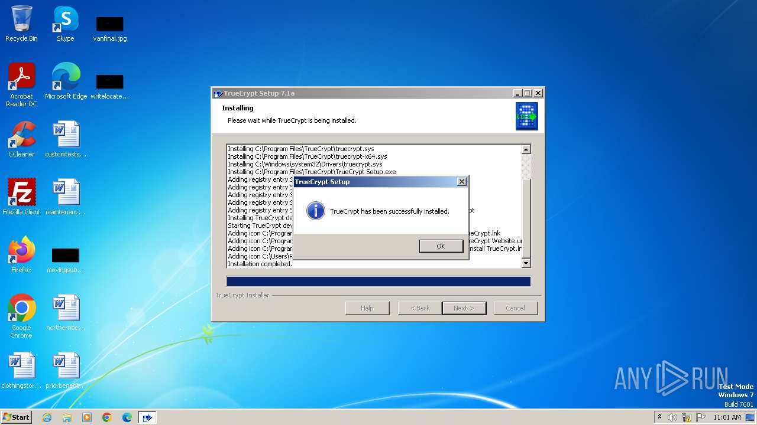Select movingsub desktop file
The height and width of the screenshot is (425, 757).
click(65, 260)
